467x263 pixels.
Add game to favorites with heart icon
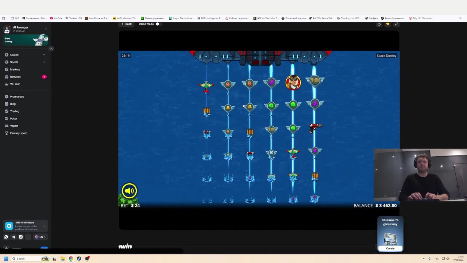point(387,24)
